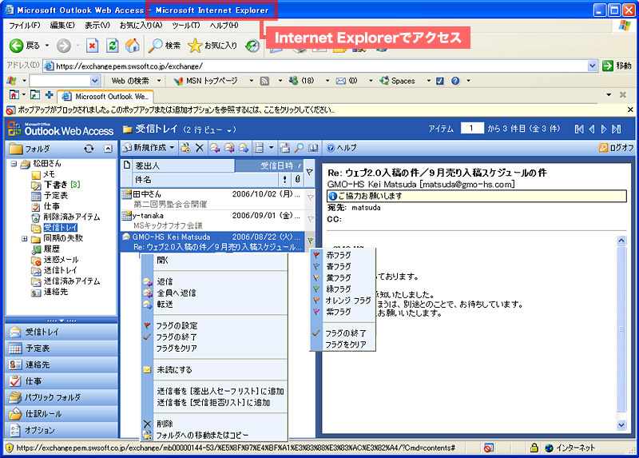
Task: Click the Delete X icon in OWA toolbar
Action: coord(199,148)
